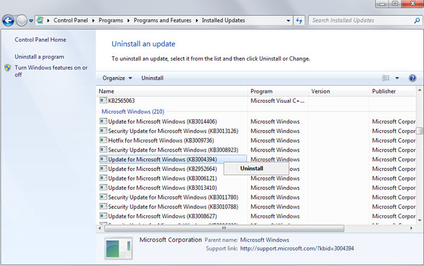This screenshot has width=424, height=266.
Task: Expand arrow after Programs breadcrumb
Action: 128,21
